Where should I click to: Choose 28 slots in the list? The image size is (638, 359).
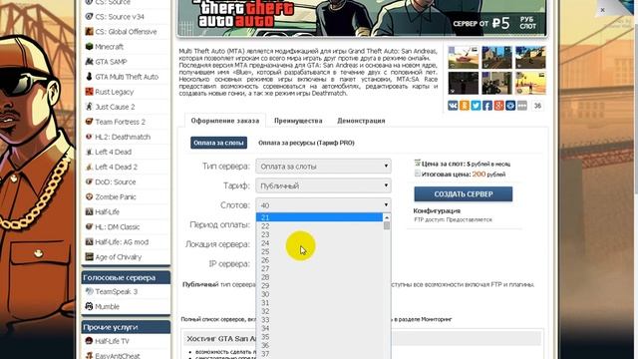pyautogui.click(x=319, y=277)
